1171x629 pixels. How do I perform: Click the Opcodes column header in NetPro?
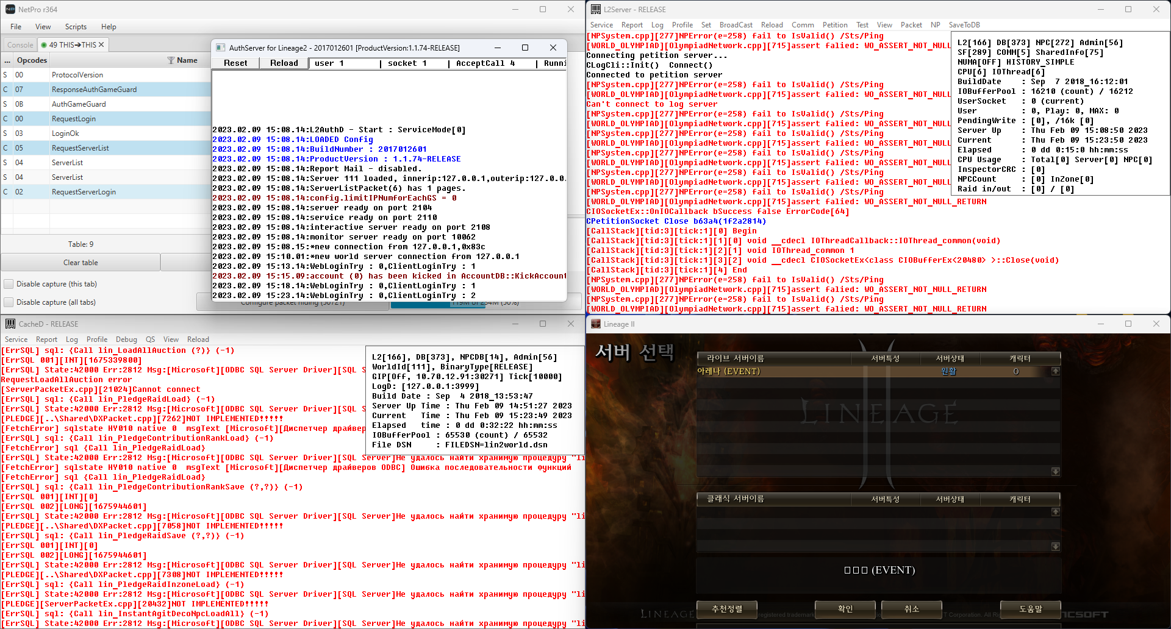[x=32, y=60]
